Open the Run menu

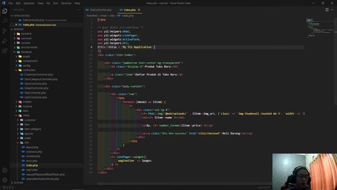coord(55,3)
